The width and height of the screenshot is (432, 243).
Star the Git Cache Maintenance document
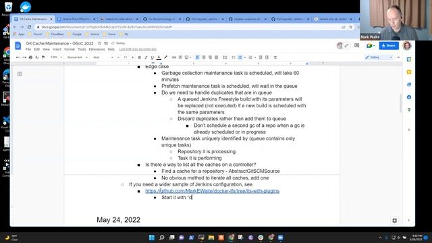99,43
